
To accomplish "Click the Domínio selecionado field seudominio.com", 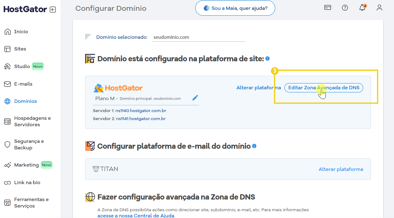I will [x=199, y=37].
